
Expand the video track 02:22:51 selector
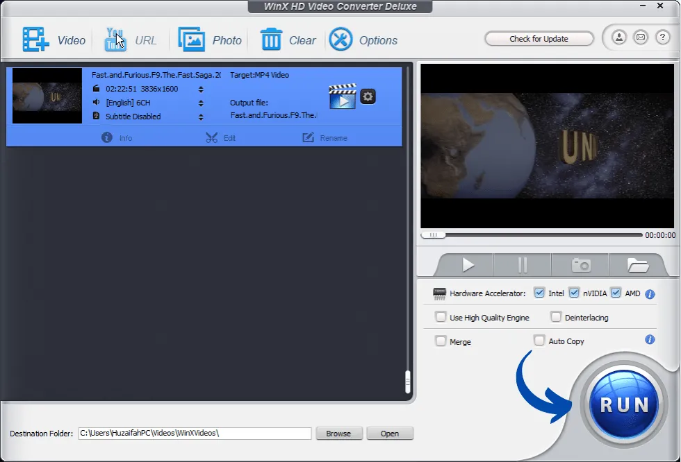[x=201, y=89]
